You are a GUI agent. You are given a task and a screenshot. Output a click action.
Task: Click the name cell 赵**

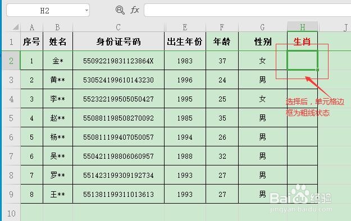[58, 118]
